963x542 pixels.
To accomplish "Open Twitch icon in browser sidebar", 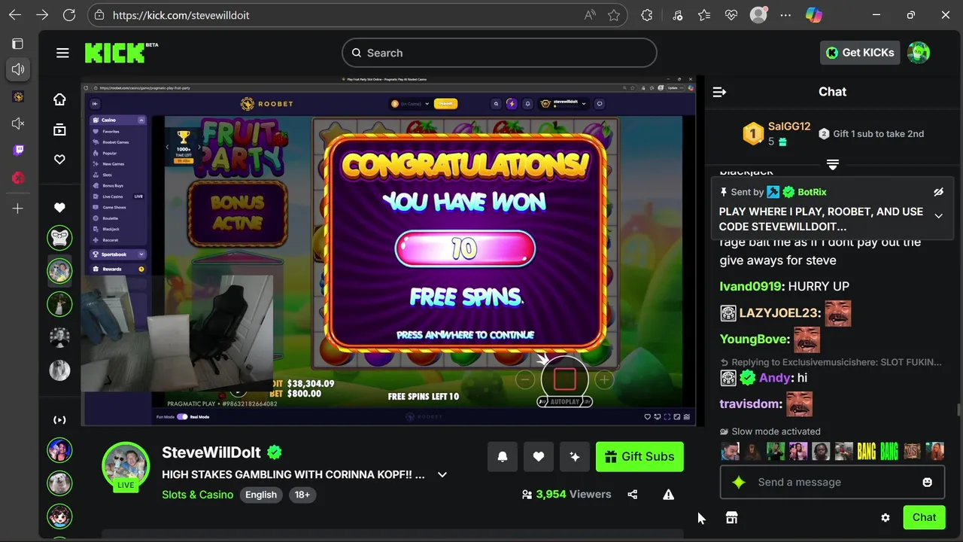I will click(18, 150).
